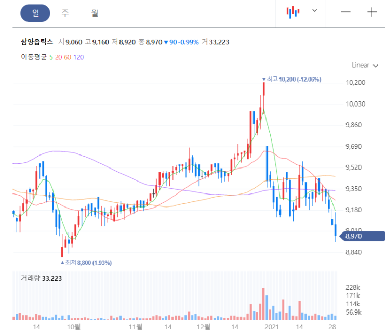Click the 9,690 price axis label

point(353,147)
